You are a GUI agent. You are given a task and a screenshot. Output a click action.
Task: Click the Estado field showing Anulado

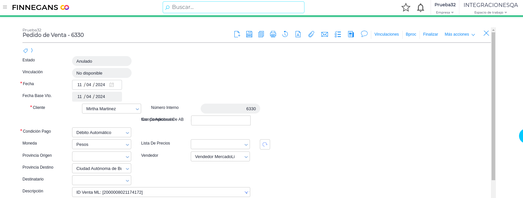pyautogui.click(x=102, y=61)
